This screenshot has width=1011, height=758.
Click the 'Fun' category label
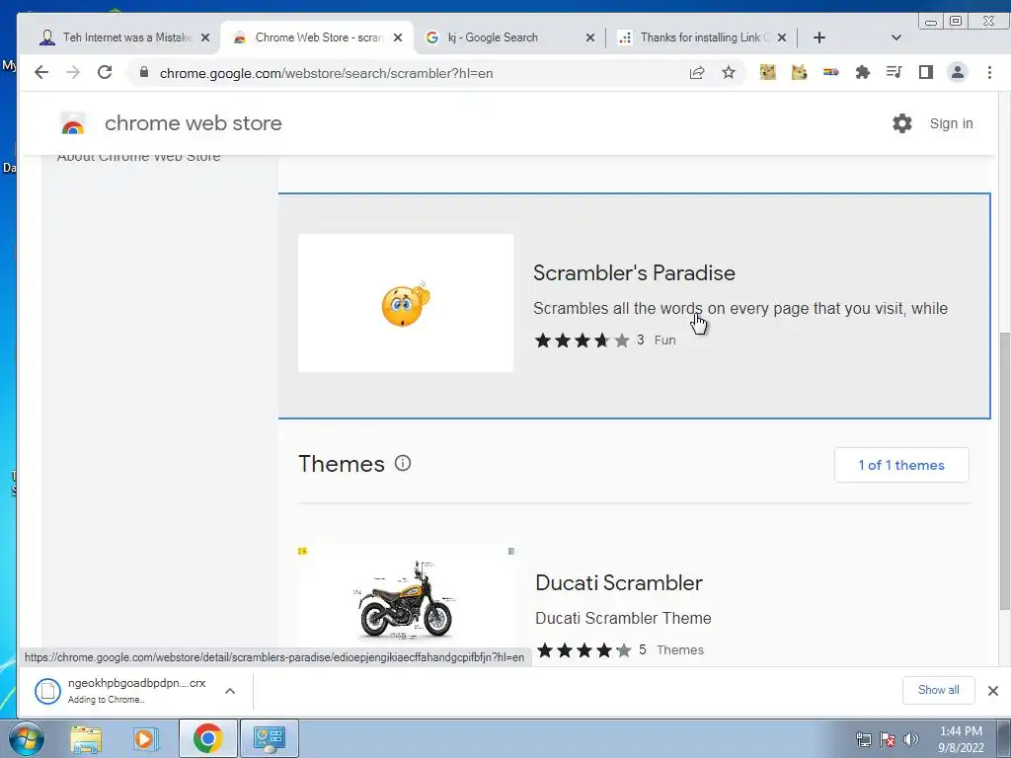664,341
